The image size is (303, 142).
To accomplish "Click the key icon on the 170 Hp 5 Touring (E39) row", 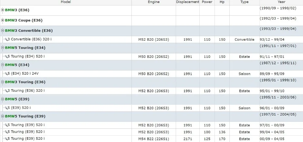I will coord(6,139).
